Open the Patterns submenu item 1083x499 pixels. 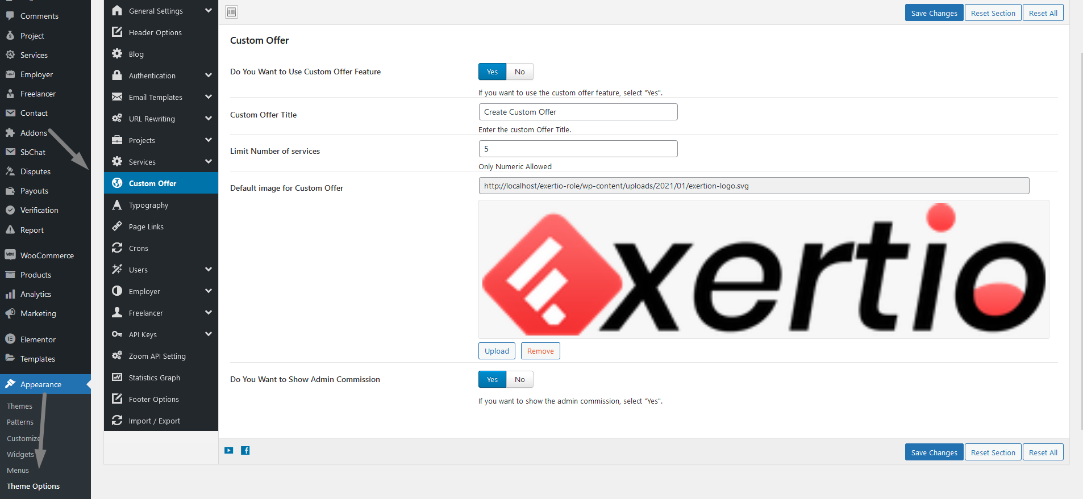pos(20,422)
